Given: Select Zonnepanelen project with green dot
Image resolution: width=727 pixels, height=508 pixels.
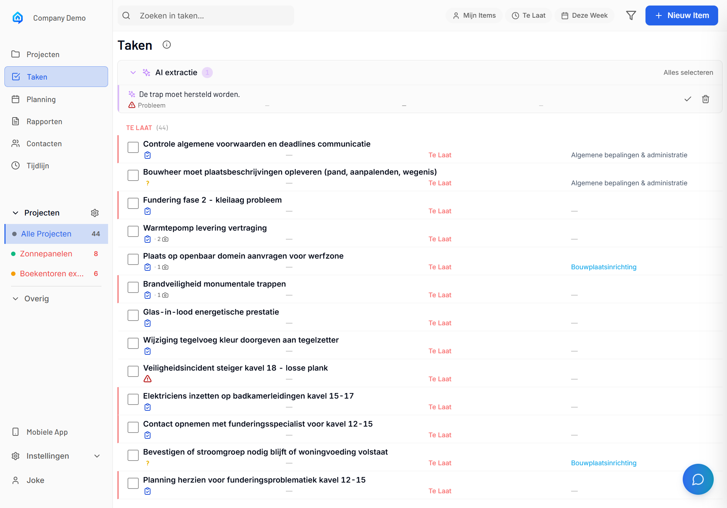Looking at the screenshot, I should pos(46,254).
